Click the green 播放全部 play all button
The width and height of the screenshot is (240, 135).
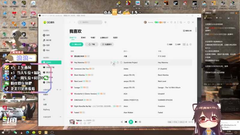click(x=76, y=44)
